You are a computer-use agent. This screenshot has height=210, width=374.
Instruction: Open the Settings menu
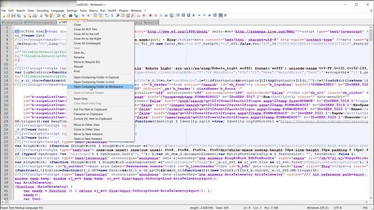(72, 10)
